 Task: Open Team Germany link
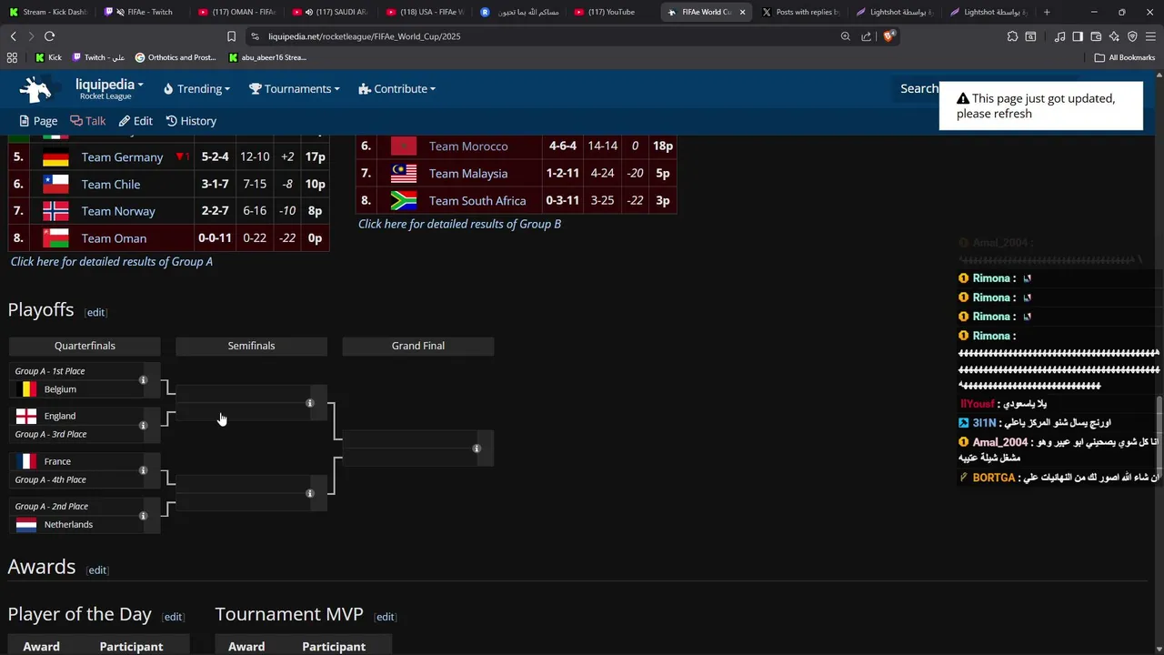[x=122, y=157]
